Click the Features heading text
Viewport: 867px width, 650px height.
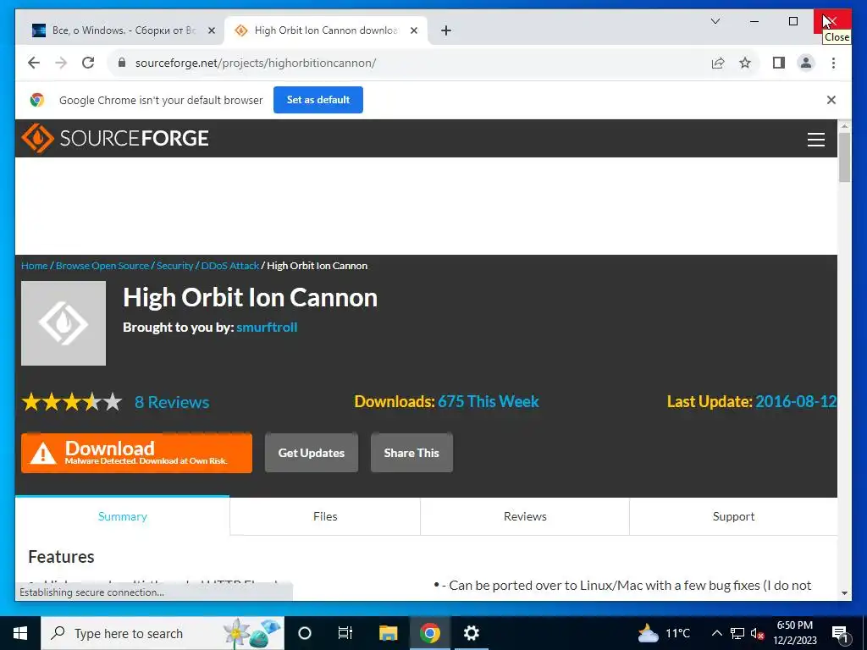61,557
